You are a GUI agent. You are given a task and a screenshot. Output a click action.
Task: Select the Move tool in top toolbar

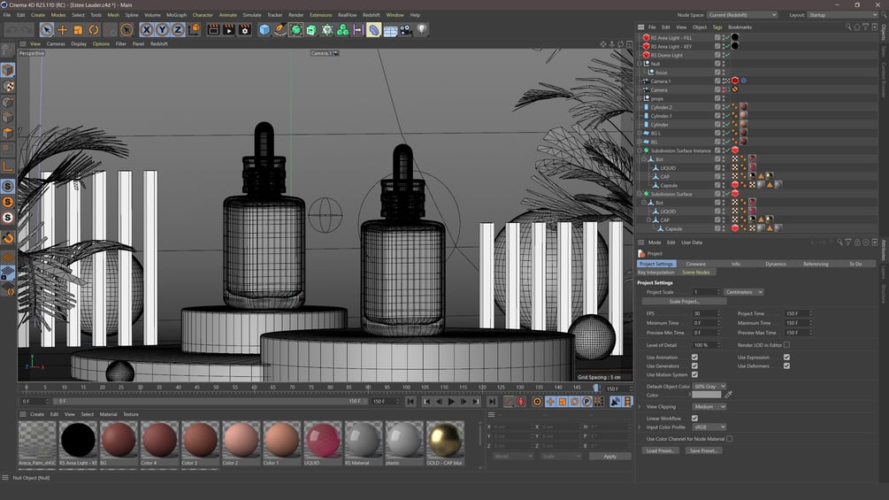pyautogui.click(x=63, y=29)
